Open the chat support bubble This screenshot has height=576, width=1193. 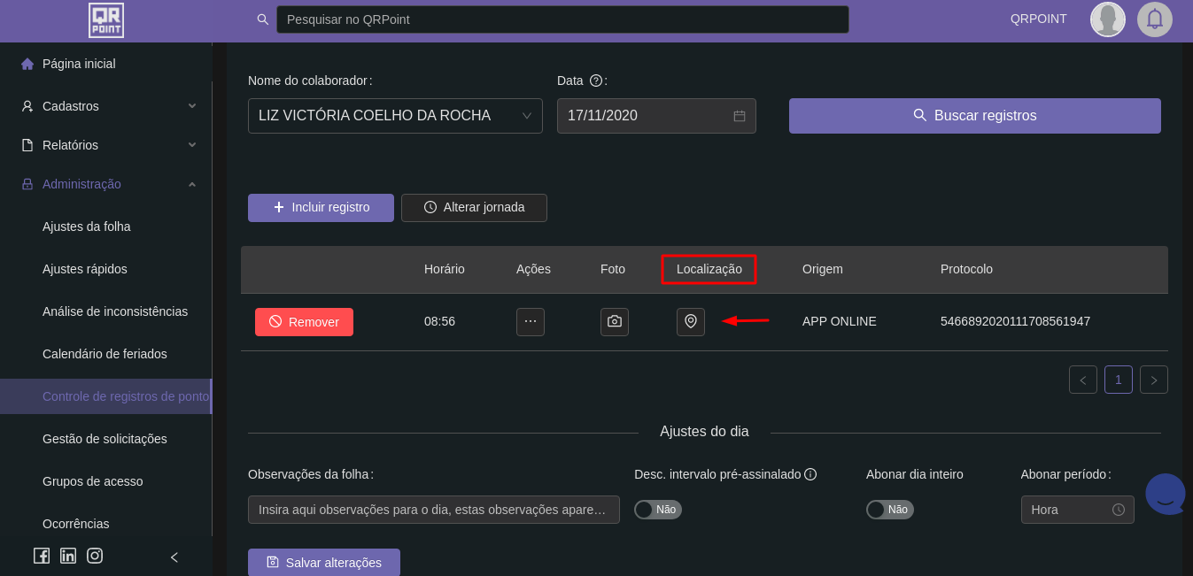tap(1165, 494)
